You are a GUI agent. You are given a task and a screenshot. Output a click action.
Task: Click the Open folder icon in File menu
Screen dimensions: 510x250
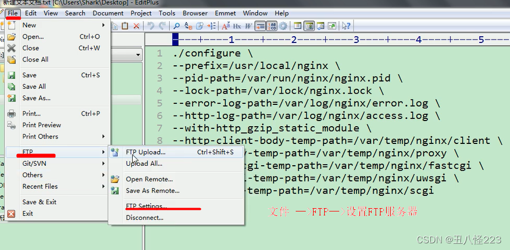11,37
